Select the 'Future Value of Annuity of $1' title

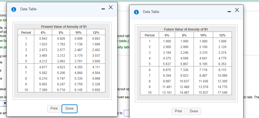(x=186, y=29)
